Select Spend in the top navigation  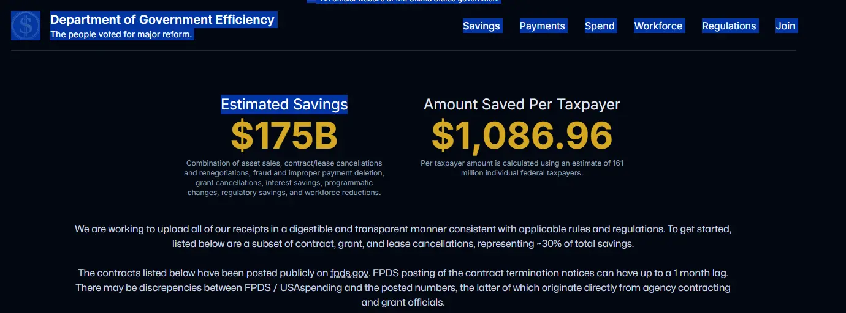click(600, 26)
